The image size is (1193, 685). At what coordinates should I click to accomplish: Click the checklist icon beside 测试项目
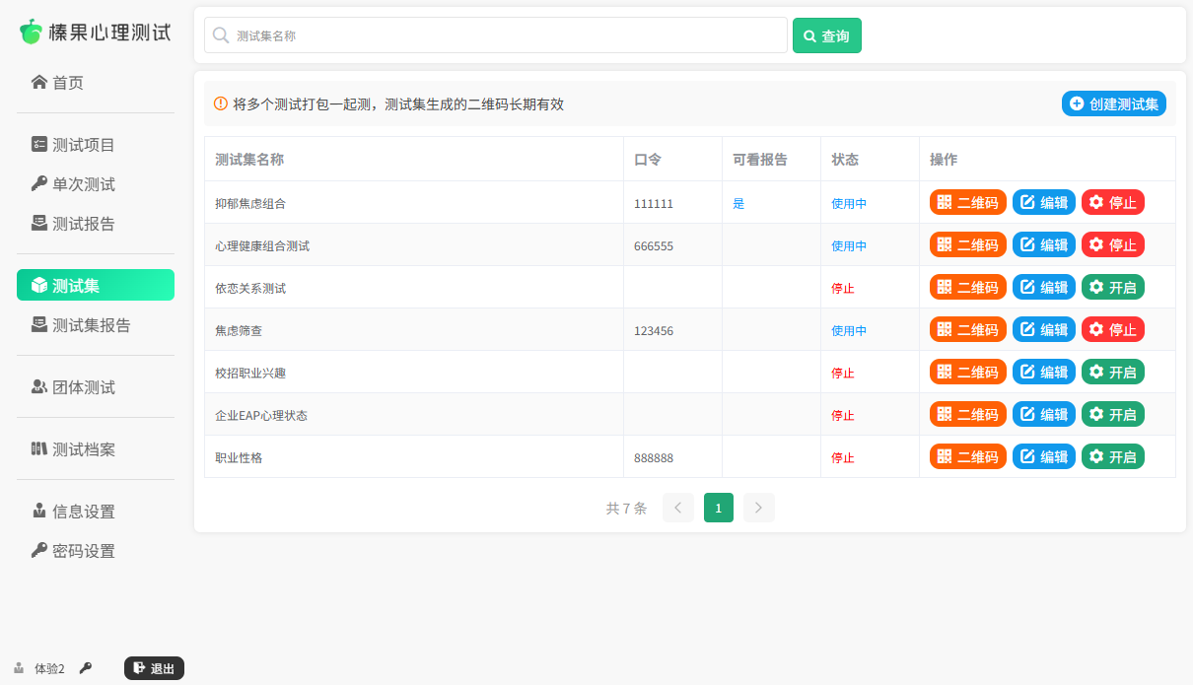pyautogui.click(x=39, y=144)
